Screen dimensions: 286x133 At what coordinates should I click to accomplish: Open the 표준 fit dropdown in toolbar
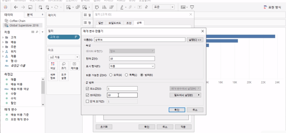click(x=163, y=7)
